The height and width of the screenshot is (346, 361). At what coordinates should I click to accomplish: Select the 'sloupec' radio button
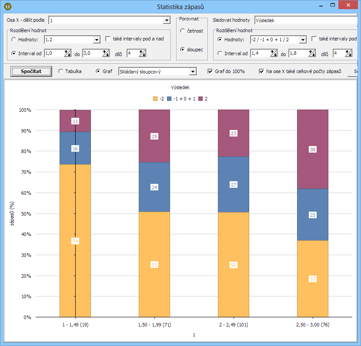point(183,50)
